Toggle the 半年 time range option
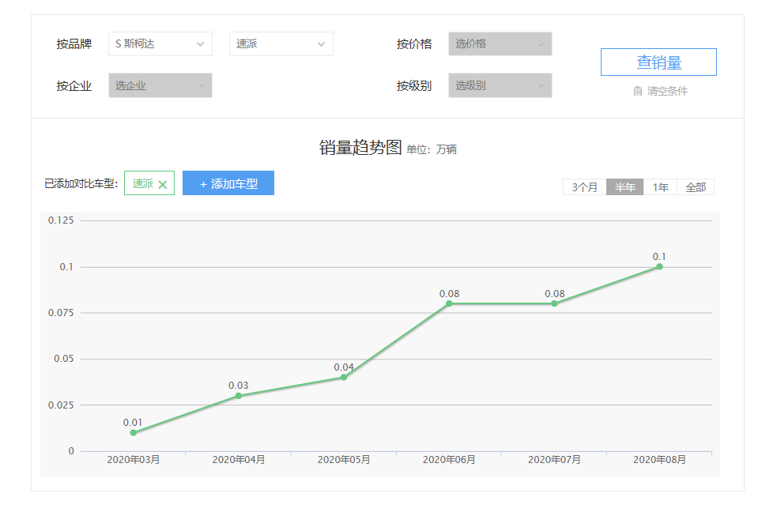This screenshot has width=777, height=516. click(x=624, y=186)
